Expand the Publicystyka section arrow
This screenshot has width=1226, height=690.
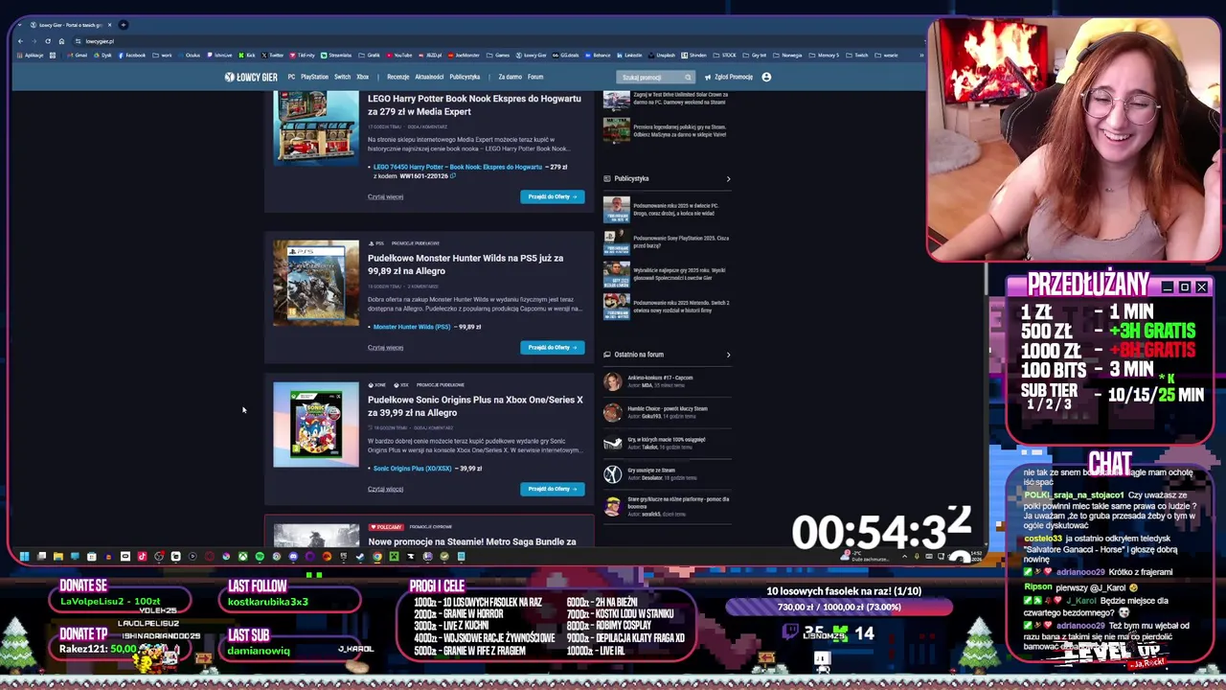click(728, 178)
